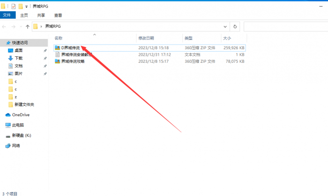Click the 78,075 KB size cell

coord(235,61)
